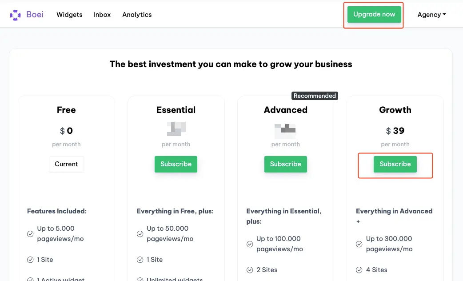The height and width of the screenshot is (281, 463).
Task: Subscribe to the Growth plan
Action: click(395, 164)
